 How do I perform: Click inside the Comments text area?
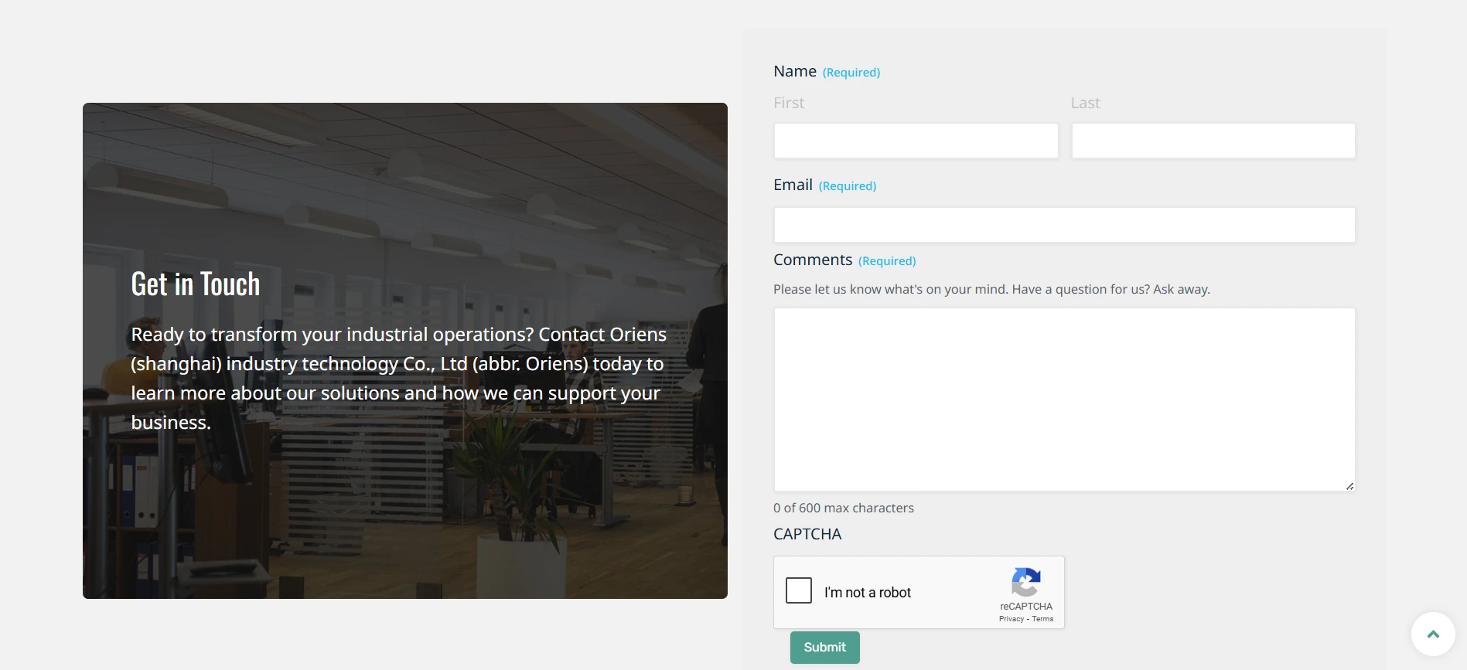pyautogui.click(x=1064, y=399)
